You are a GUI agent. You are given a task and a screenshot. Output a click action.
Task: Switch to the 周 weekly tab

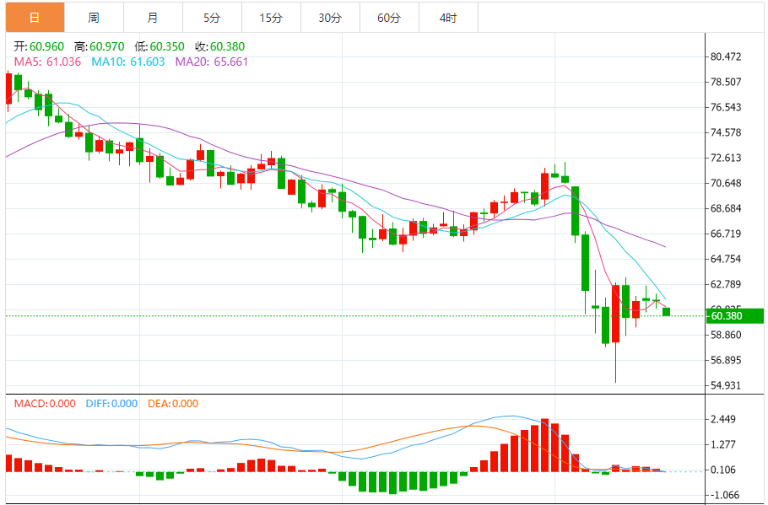click(94, 18)
